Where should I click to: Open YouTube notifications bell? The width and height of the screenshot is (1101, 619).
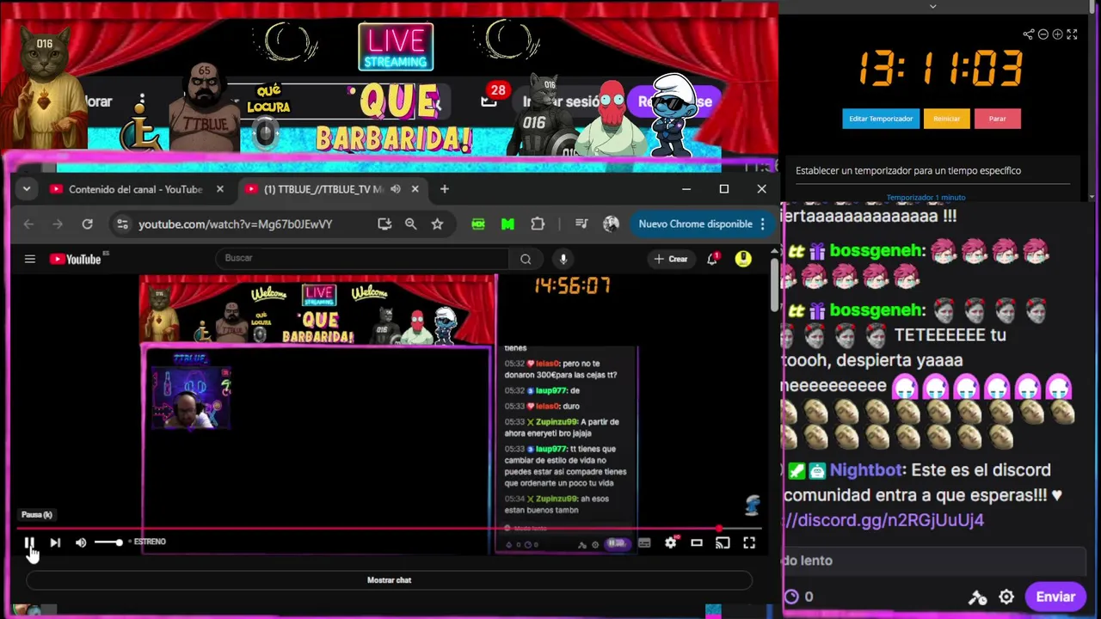point(712,259)
